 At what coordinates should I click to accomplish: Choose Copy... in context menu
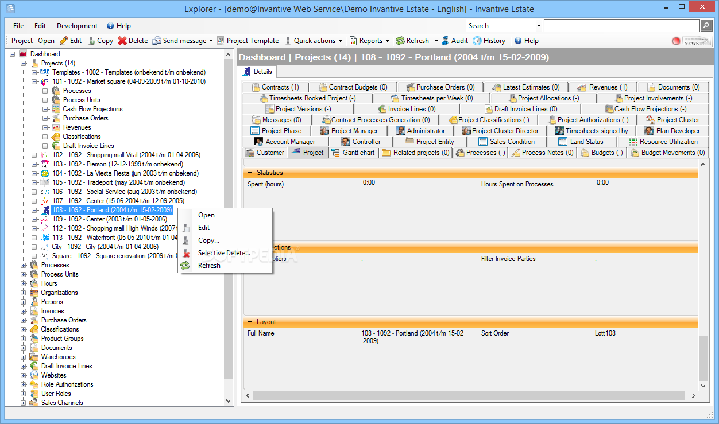(x=225, y=240)
